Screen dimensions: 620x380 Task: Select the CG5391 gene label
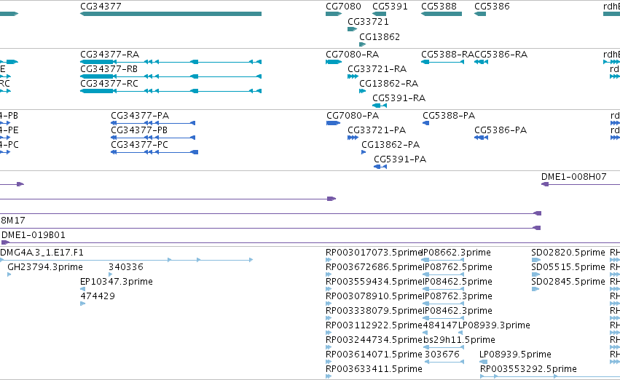(x=390, y=7)
